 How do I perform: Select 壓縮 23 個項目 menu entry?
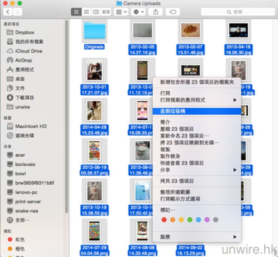click(177, 129)
